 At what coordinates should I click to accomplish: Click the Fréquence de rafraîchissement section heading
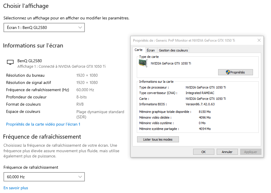[42, 137]
